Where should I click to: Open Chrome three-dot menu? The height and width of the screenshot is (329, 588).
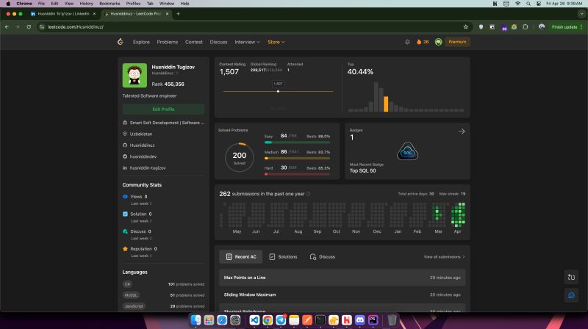581,27
